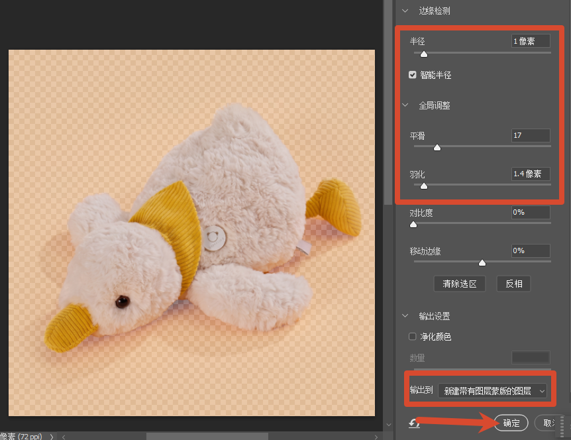Click the 半径 slider handle
This screenshot has width=571, height=440.
[x=423, y=54]
